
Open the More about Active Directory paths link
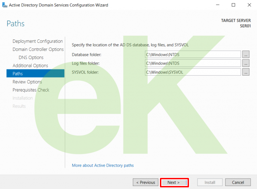tap(103, 165)
